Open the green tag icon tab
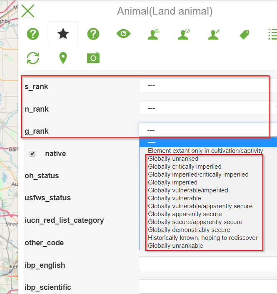277x294 pixels. [244, 35]
